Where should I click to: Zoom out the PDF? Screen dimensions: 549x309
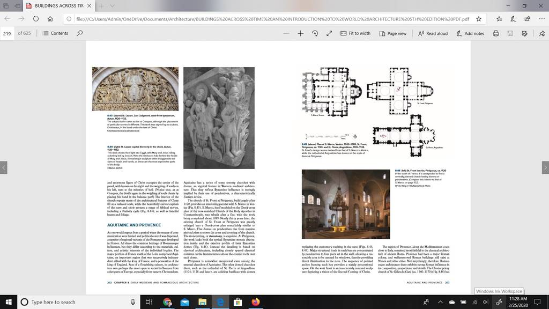tap(286, 33)
